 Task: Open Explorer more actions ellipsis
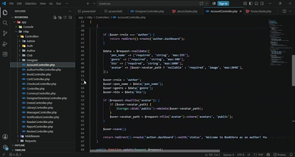click(x=70, y=11)
